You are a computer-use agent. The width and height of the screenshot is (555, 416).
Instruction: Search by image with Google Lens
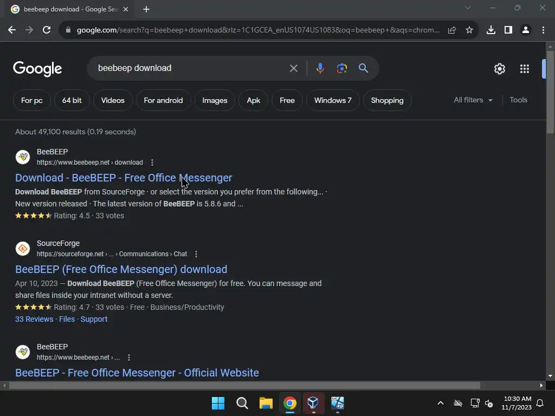coord(342,68)
